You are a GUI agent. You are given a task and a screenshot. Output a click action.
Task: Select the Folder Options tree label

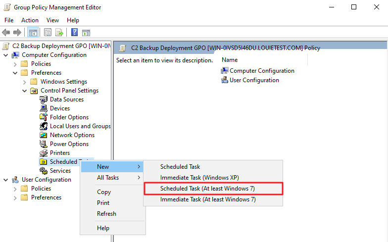[69, 117]
